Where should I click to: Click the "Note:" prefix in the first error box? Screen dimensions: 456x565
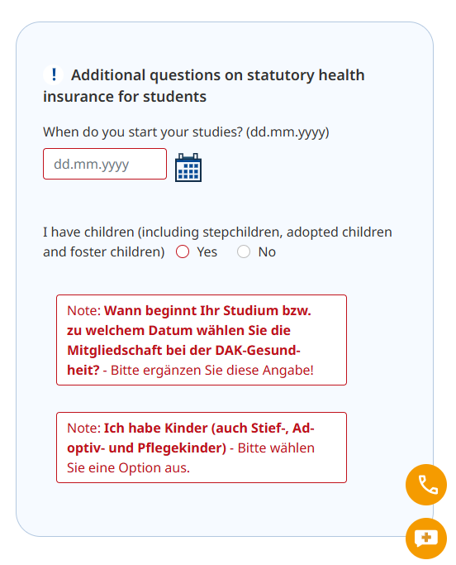click(84, 310)
